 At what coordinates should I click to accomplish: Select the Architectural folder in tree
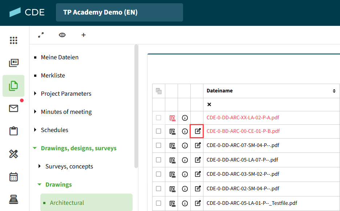(67, 203)
